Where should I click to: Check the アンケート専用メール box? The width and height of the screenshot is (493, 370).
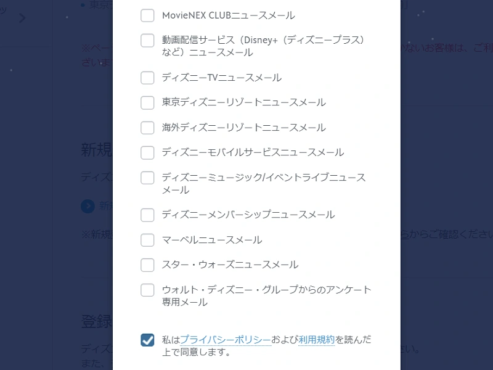click(147, 290)
